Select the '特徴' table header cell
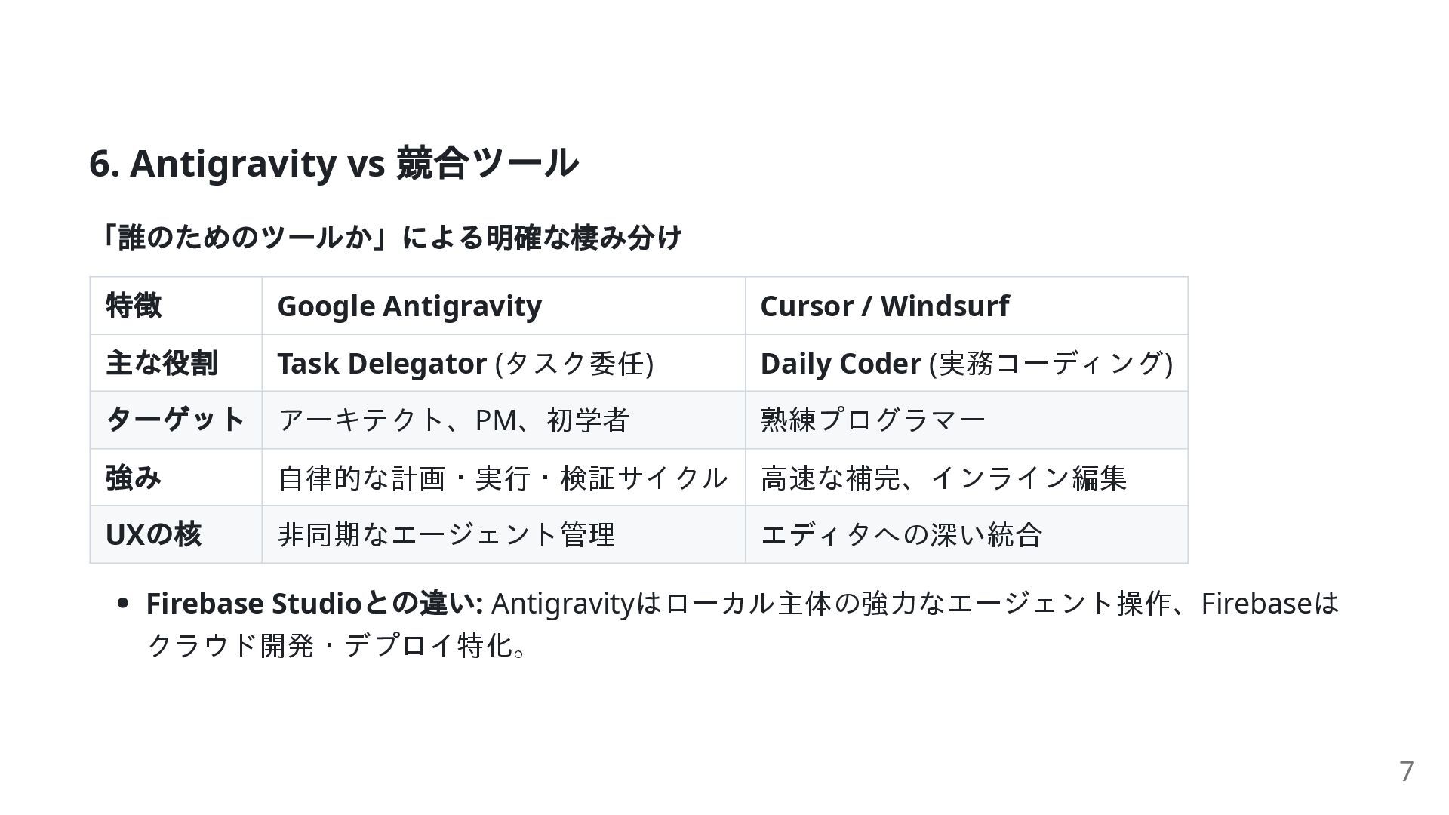1449x815 pixels. tap(134, 306)
